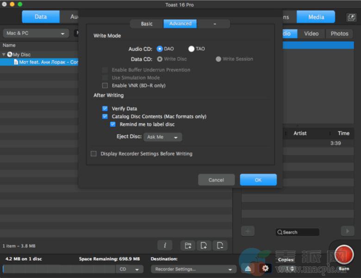Click the new folder icon
The image size is (361, 278).
[x=187, y=246]
